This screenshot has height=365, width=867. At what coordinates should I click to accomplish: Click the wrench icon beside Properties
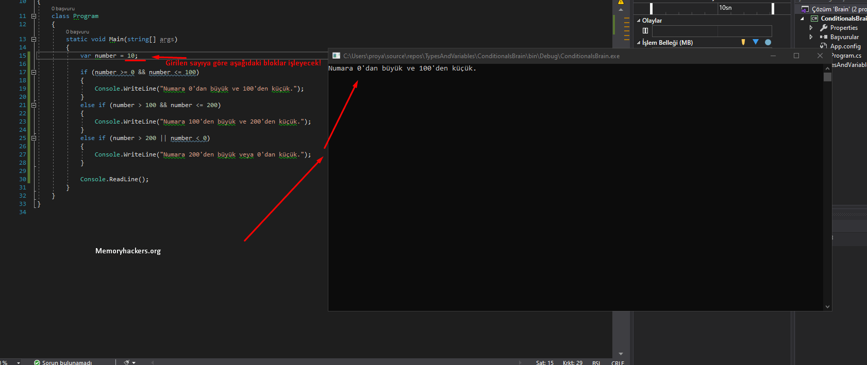[824, 28]
